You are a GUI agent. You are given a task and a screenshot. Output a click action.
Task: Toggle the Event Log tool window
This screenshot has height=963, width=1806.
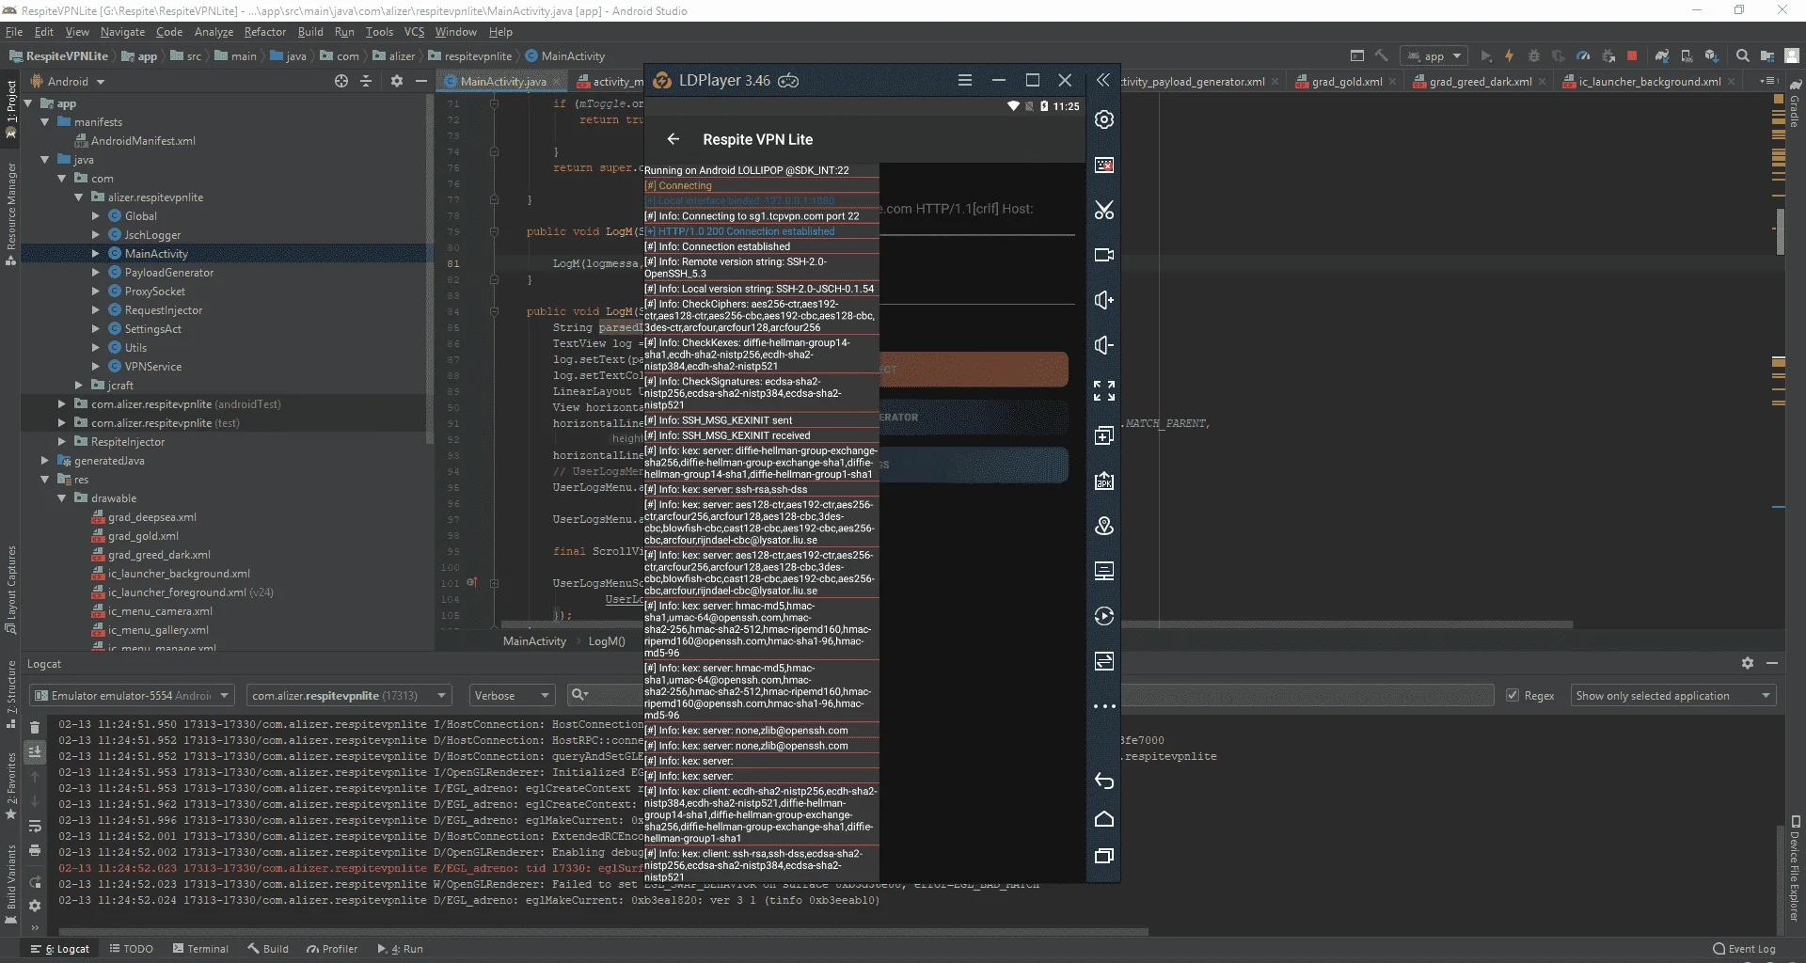[x=1745, y=949]
